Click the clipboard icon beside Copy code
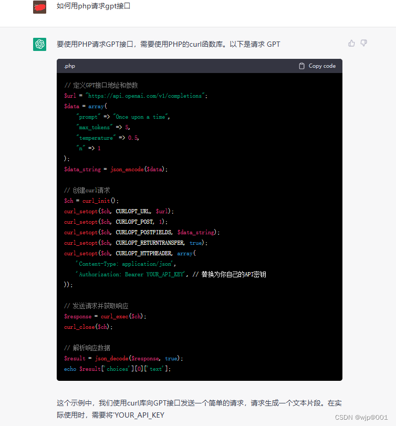This screenshot has height=426, width=396. pos(301,66)
